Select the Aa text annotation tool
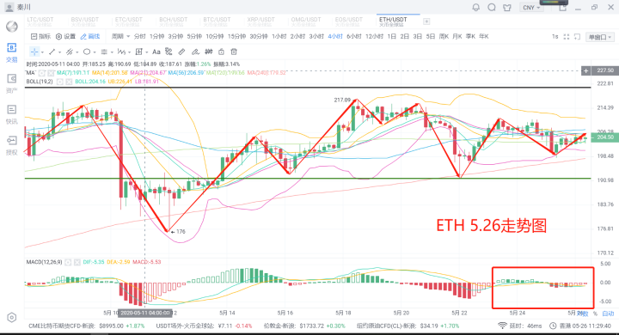This screenshot has height=335, width=619. 156,52
